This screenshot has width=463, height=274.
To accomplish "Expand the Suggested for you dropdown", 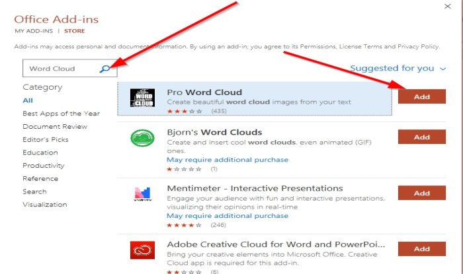I will pos(398,69).
